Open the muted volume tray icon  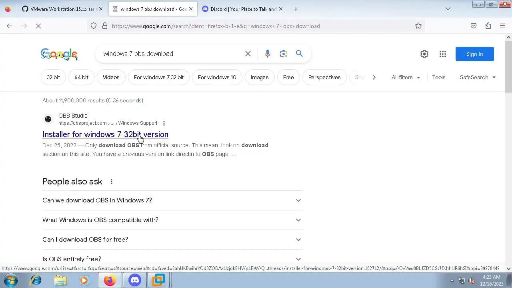[x=472, y=280]
